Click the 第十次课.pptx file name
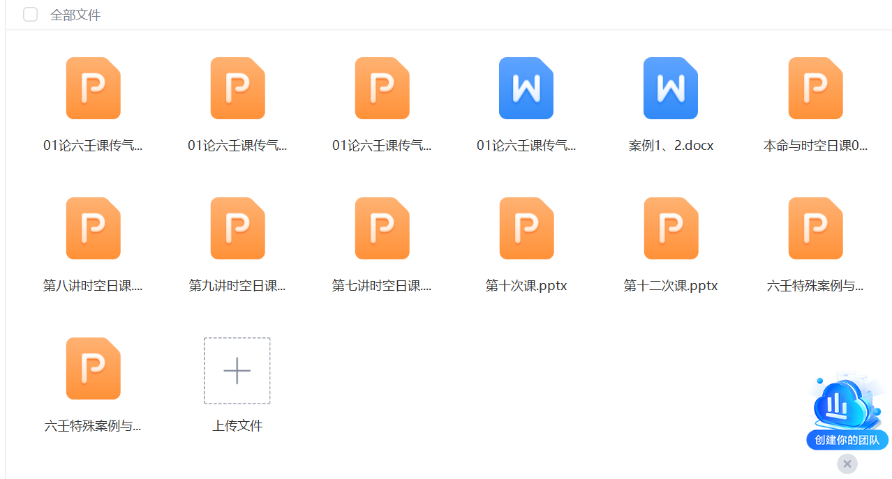892x479 pixels. [526, 286]
